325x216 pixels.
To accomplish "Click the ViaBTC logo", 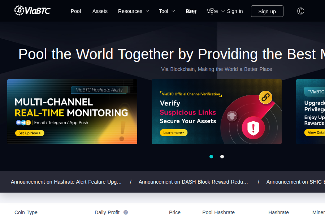I will pos(32,11).
